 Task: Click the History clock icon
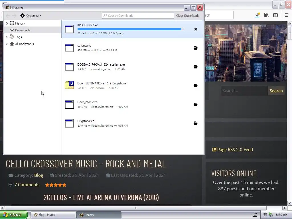coord(12,23)
